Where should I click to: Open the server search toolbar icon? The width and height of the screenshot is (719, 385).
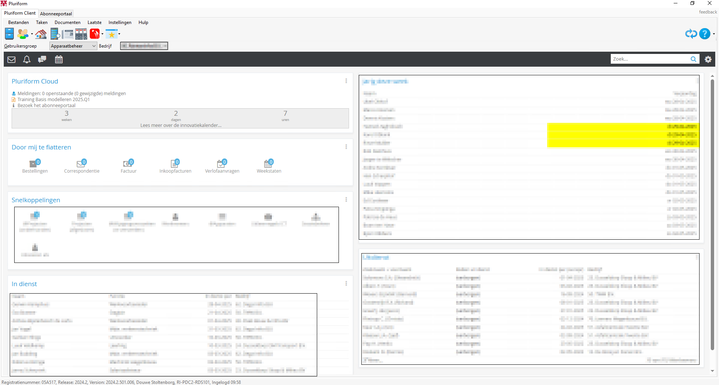click(x=55, y=34)
